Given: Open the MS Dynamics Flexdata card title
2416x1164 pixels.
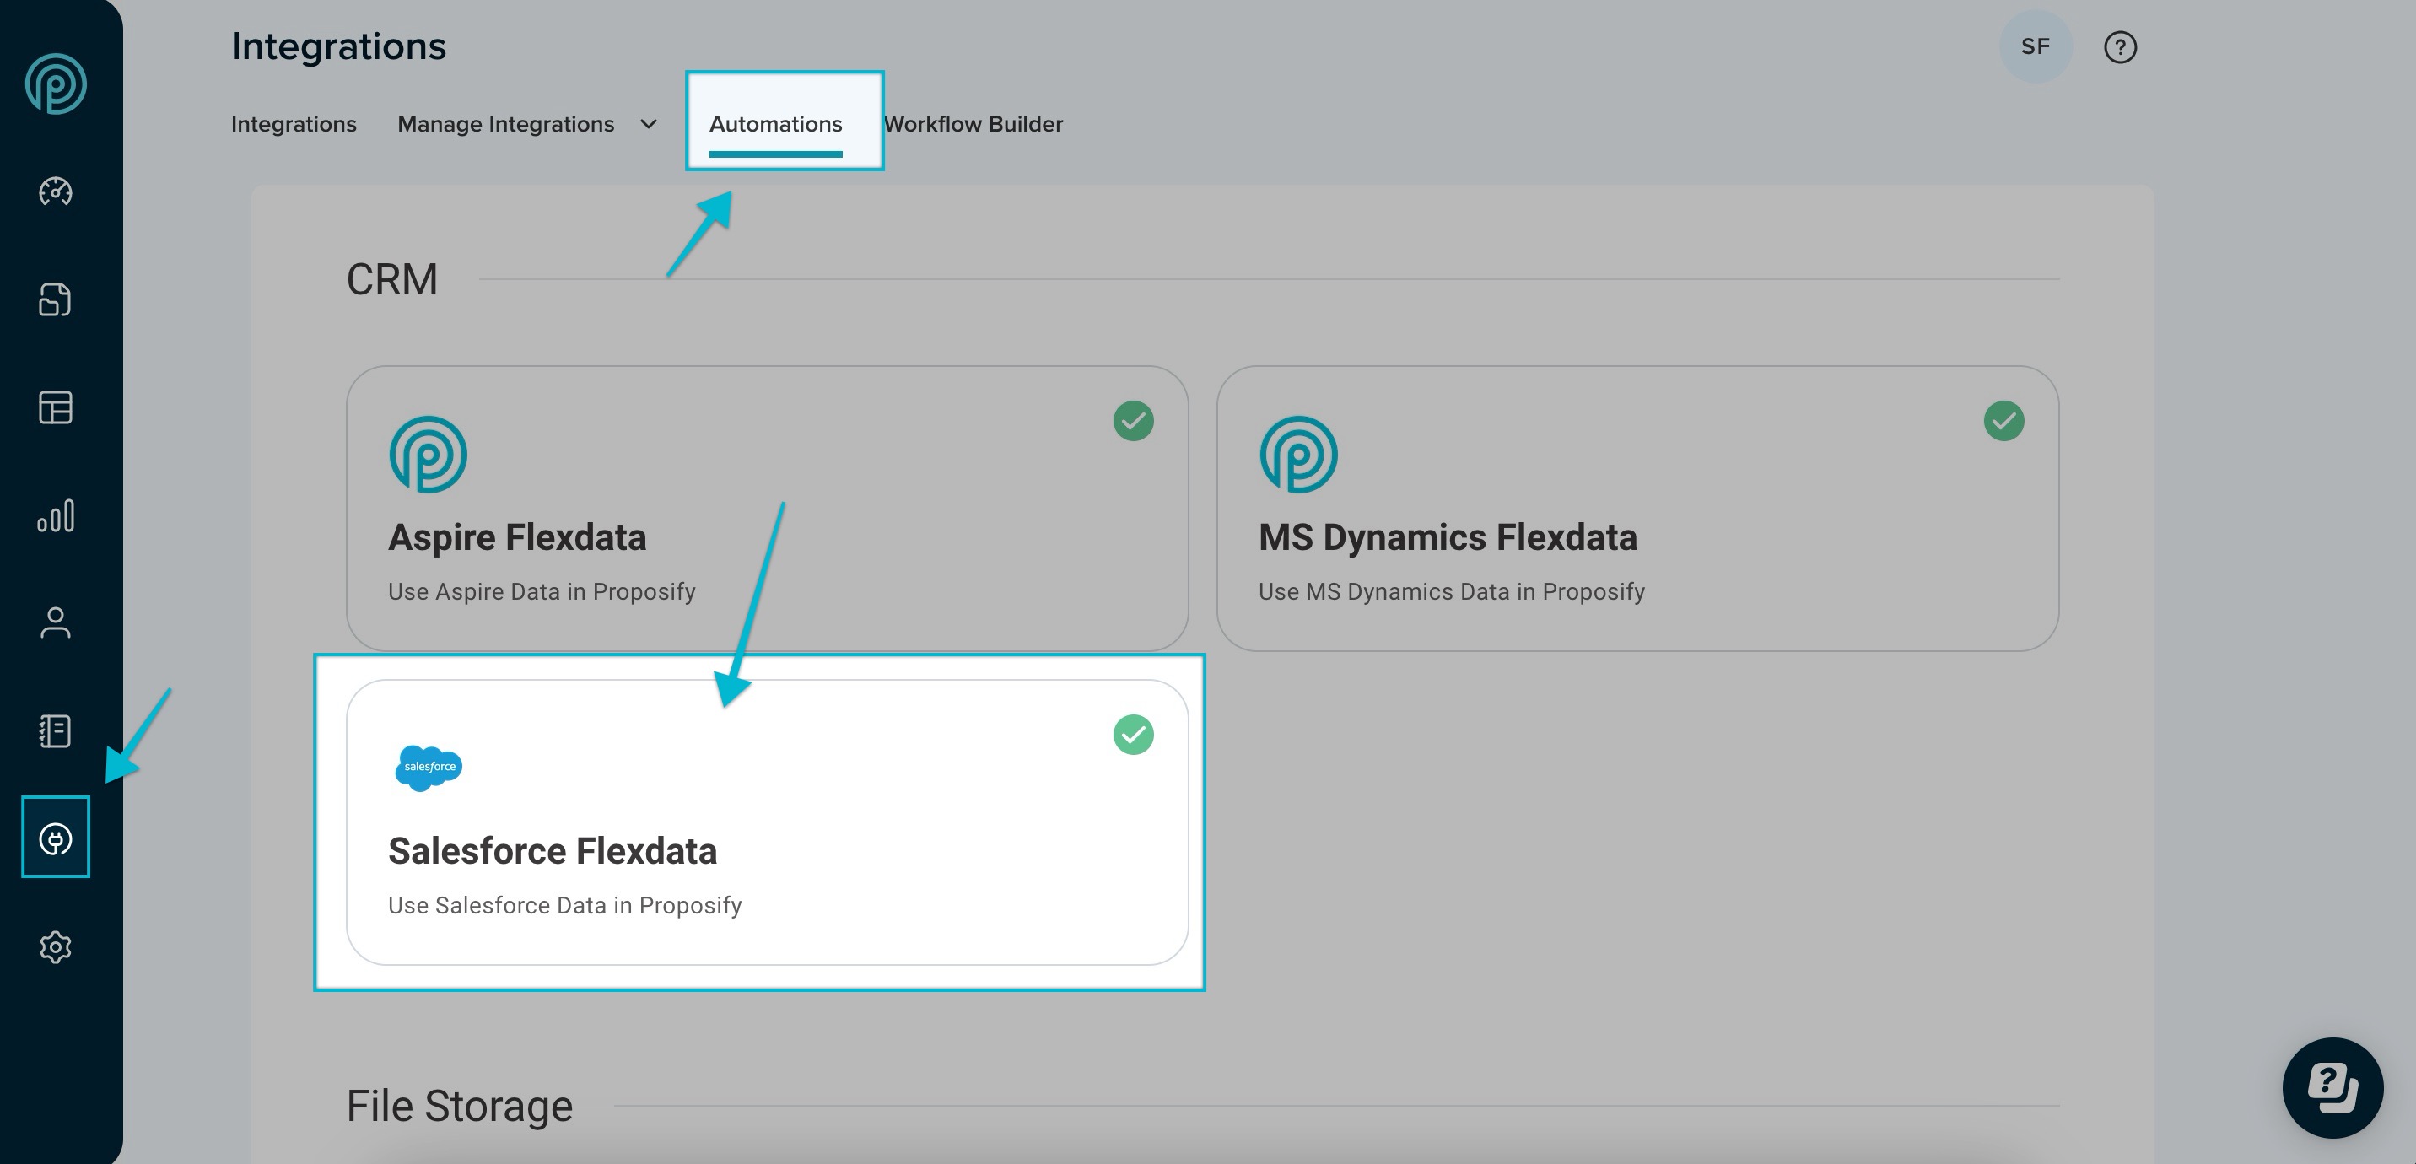Looking at the screenshot, I should point(1448,537).
